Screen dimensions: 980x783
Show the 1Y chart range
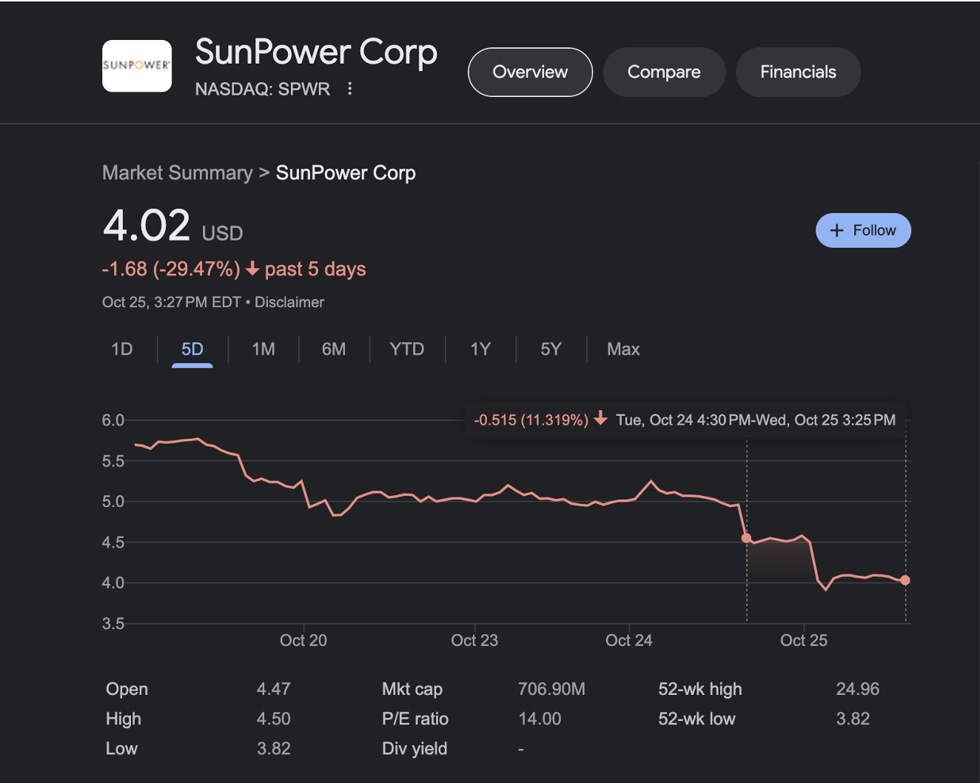coord(480,349)
